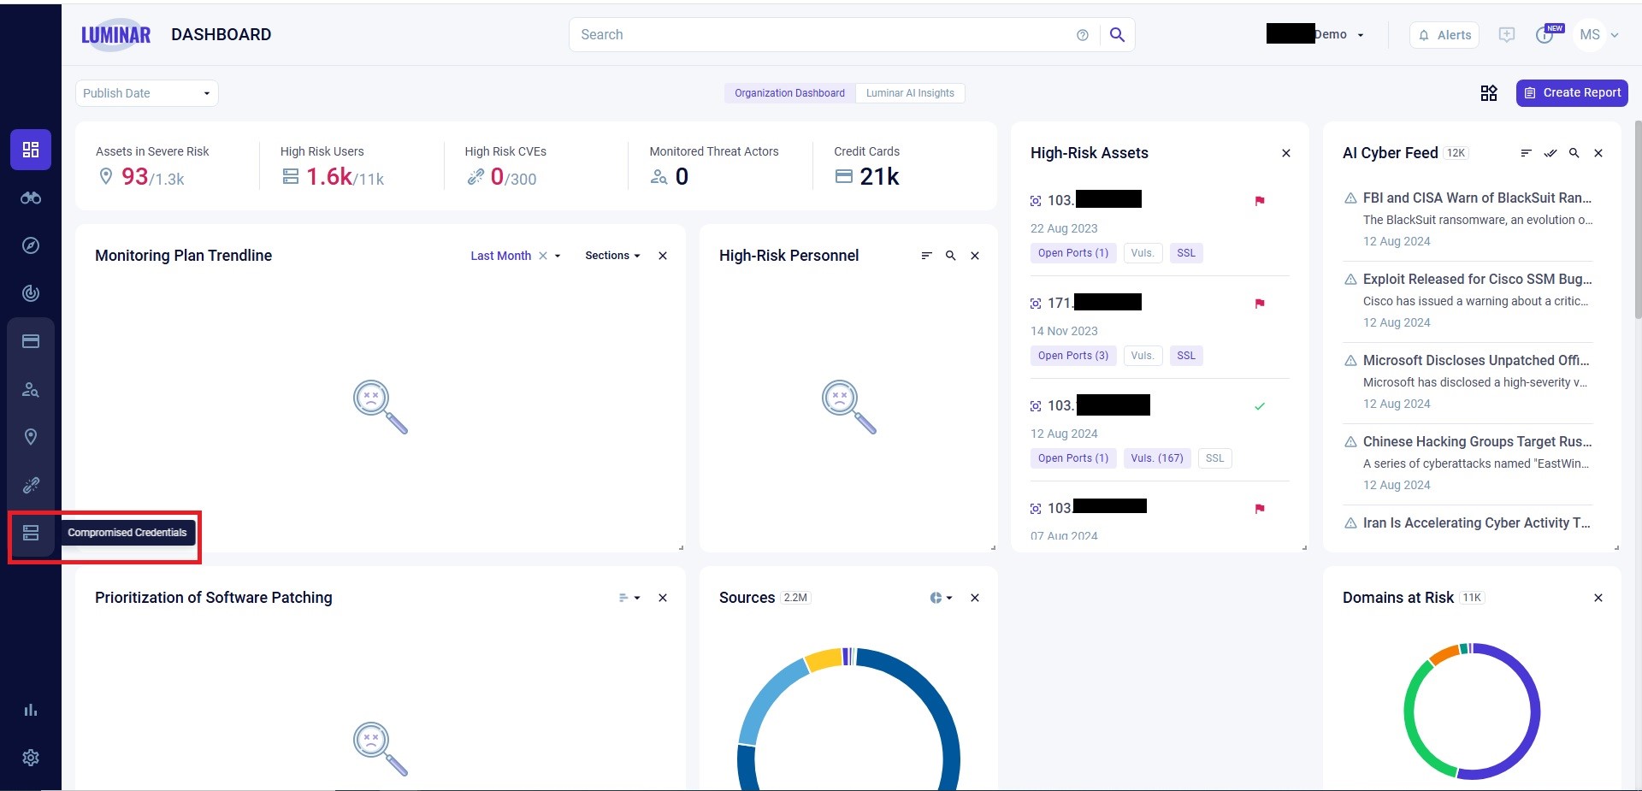Open Iran Is Accelerating Cyber Activity article

1476,522
